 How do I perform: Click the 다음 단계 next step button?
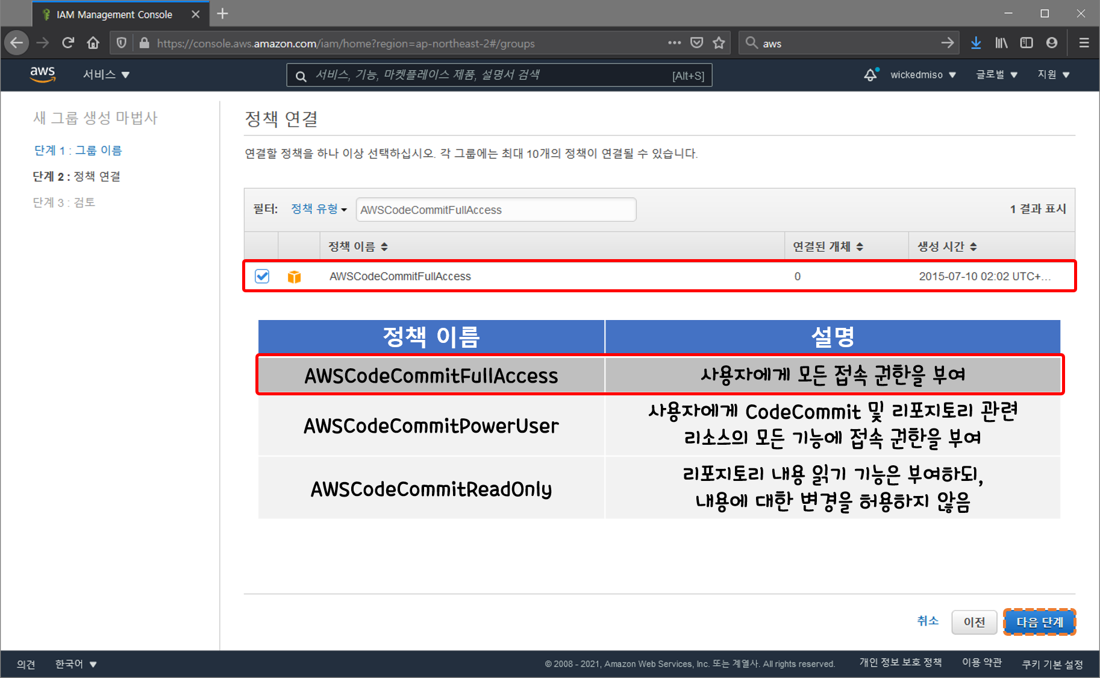[1040, 622]
